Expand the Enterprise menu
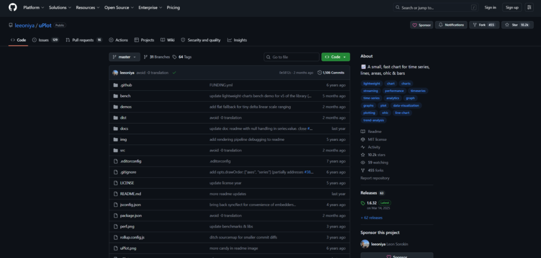The image size is (541, 258). coord(151,7)
